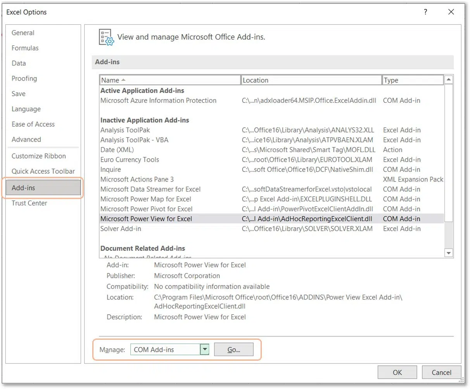
Task: Click the sort arrow on the Name column
Action: 123,80
